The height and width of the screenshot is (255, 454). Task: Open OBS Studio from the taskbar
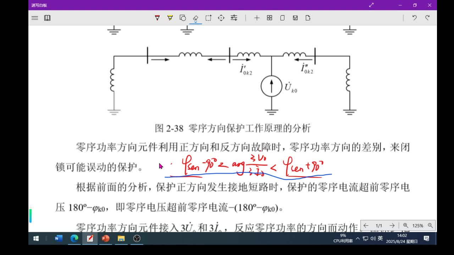pos(137,238)
